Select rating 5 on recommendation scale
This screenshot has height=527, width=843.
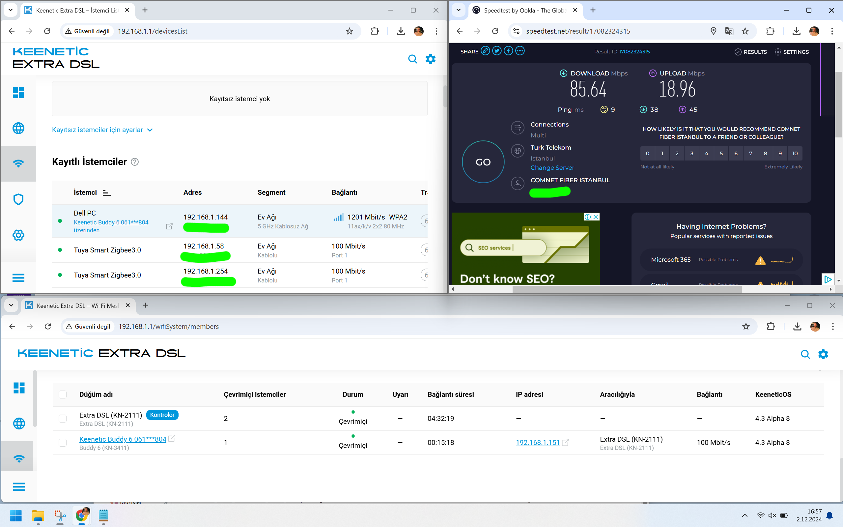coord(721,153)
